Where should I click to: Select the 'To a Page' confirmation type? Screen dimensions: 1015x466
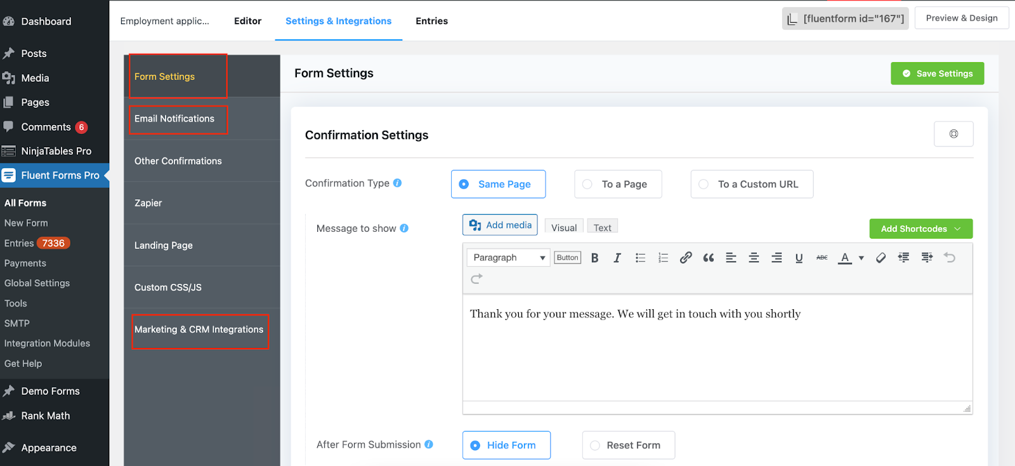[x=618, y=184]
